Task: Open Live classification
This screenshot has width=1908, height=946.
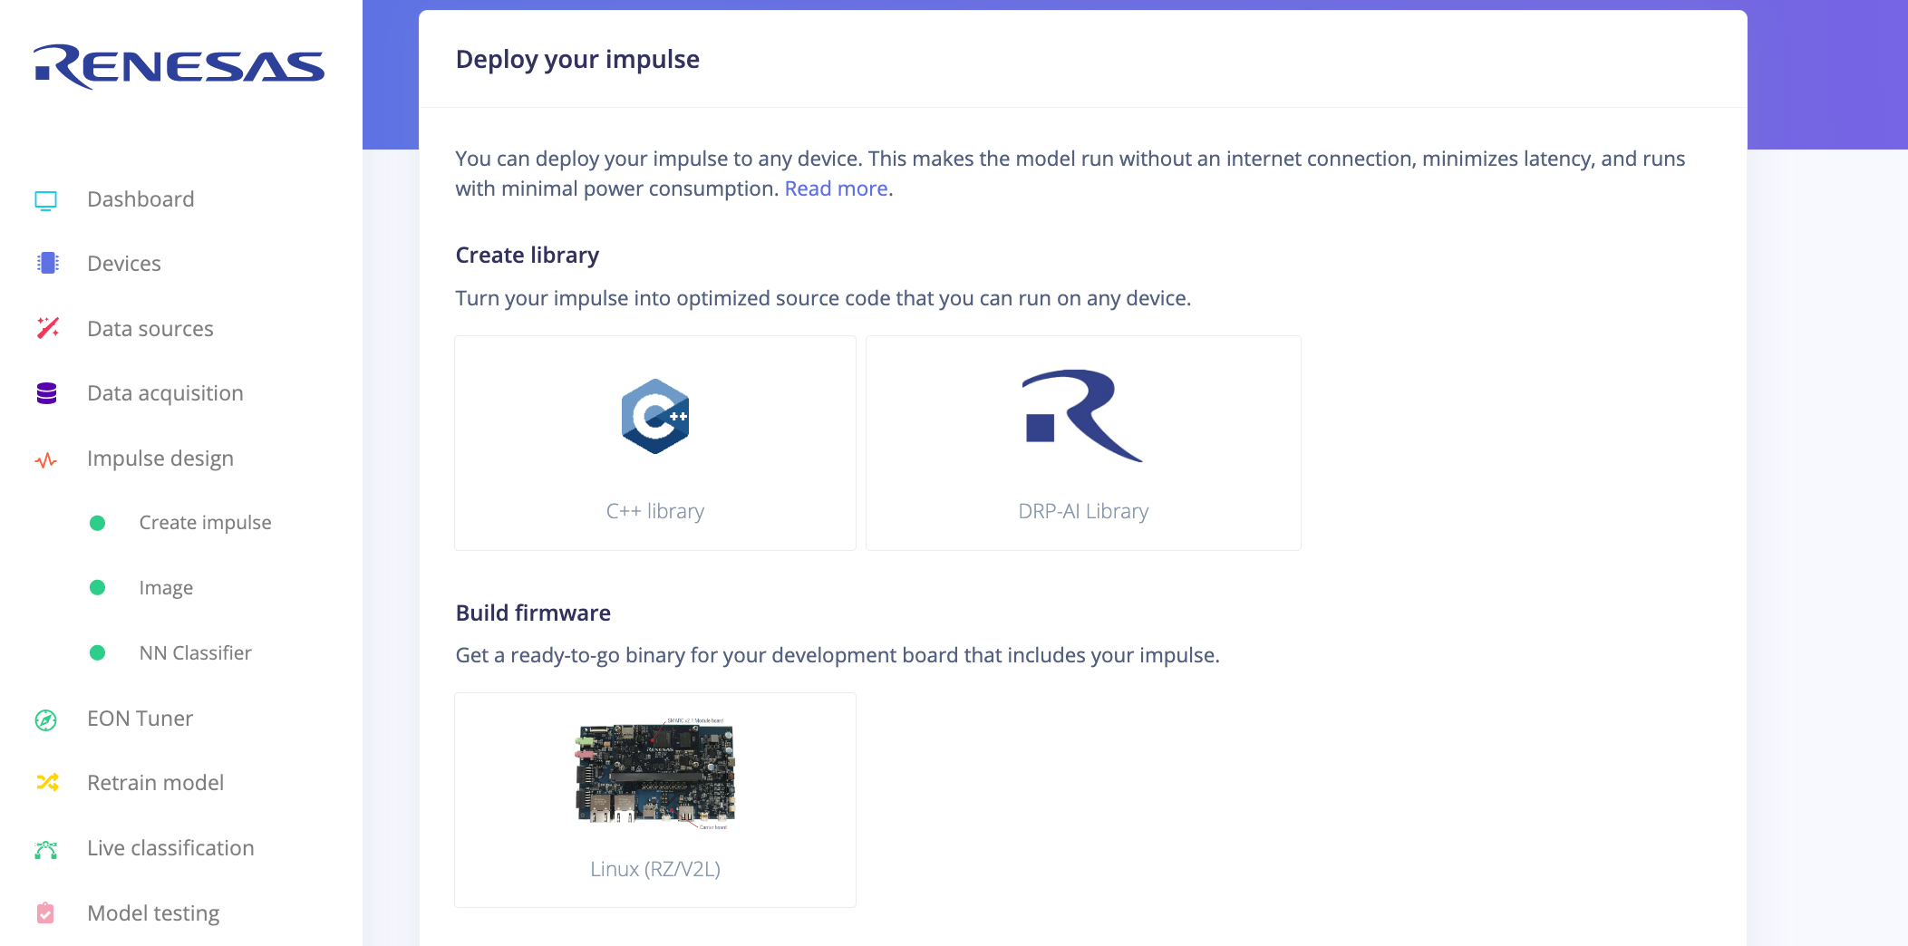Action: (x=170, y=848)
